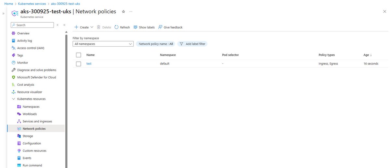Click the Custom resources icon
Screen dimensions: 390x168
(x=19, y=151)
